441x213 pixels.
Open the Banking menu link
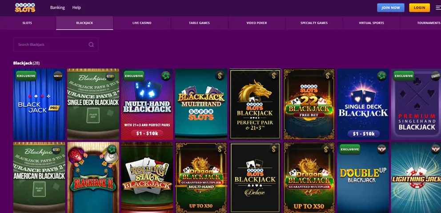point(57,8)
